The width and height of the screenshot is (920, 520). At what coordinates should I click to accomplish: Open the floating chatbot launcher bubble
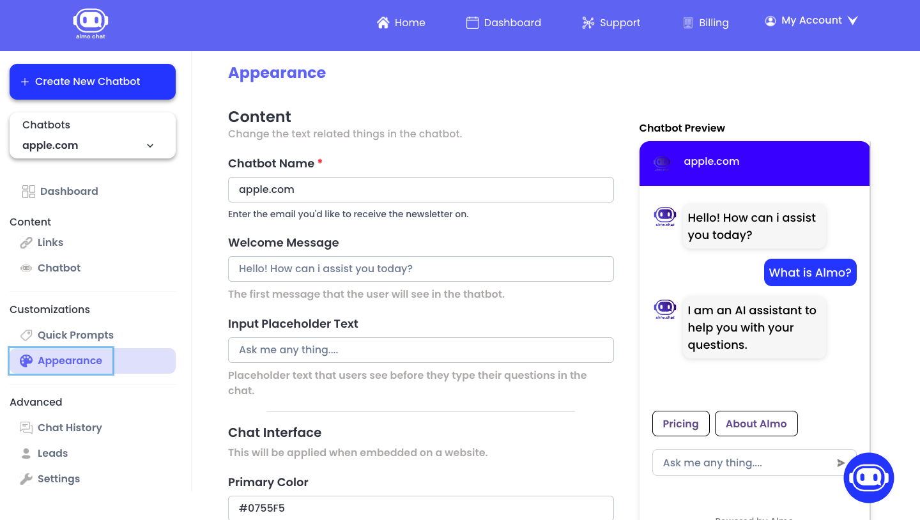(869, 478)
